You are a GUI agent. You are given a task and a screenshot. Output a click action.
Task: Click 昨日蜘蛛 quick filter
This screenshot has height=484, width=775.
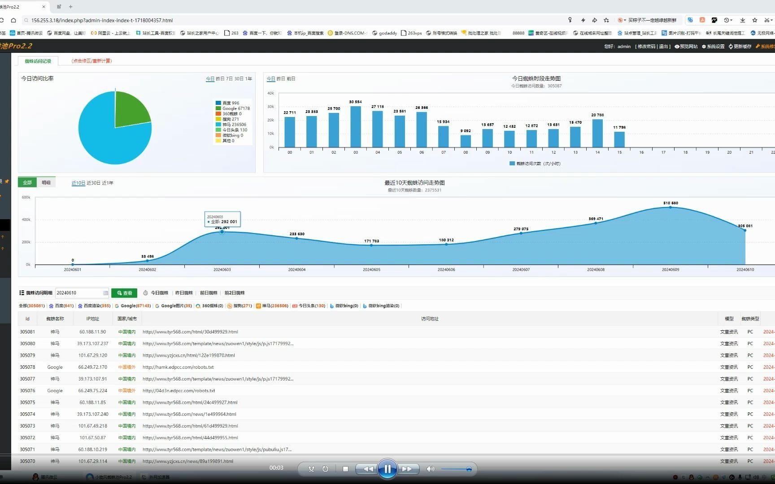[x=184, y=293]
